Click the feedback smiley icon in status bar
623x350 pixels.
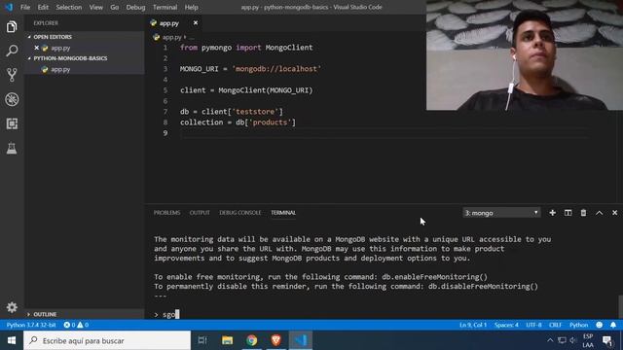600,325
